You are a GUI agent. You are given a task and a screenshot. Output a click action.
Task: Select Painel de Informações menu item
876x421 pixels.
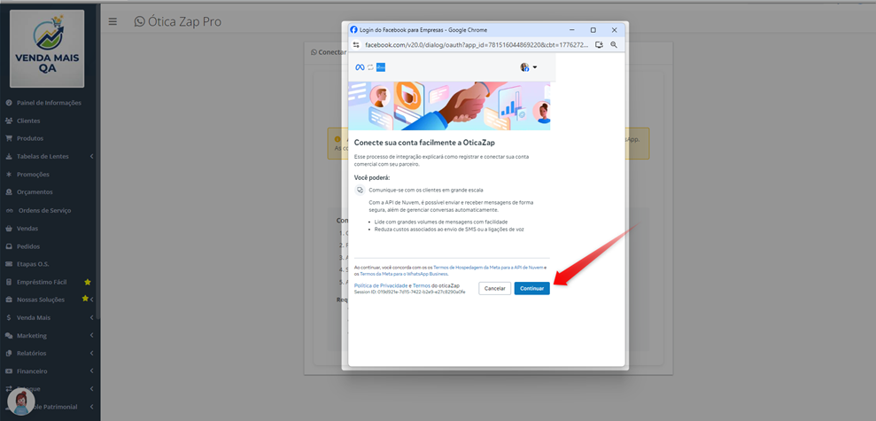(x=50, y=103)
